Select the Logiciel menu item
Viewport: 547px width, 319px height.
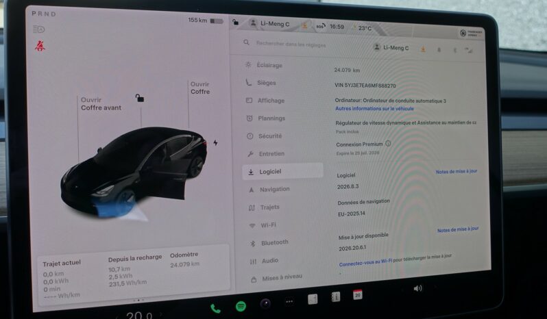pyautogui.click(x=282, y=171)
